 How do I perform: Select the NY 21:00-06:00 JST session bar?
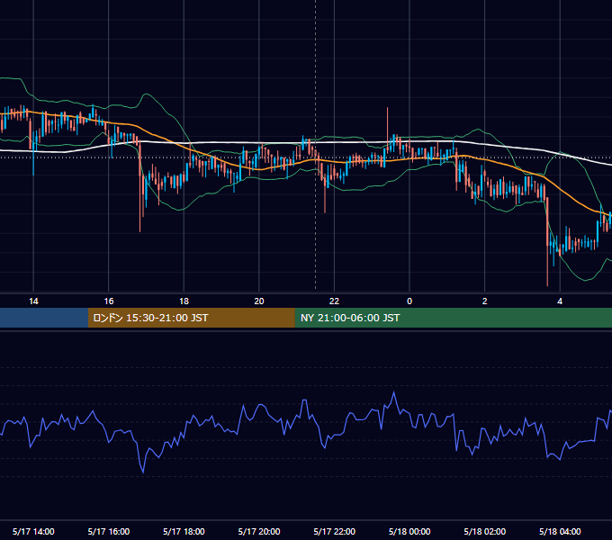[453, 318]
